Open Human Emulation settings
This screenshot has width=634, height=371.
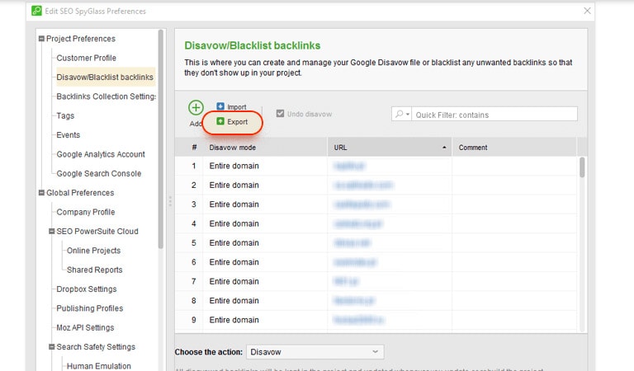99,366
